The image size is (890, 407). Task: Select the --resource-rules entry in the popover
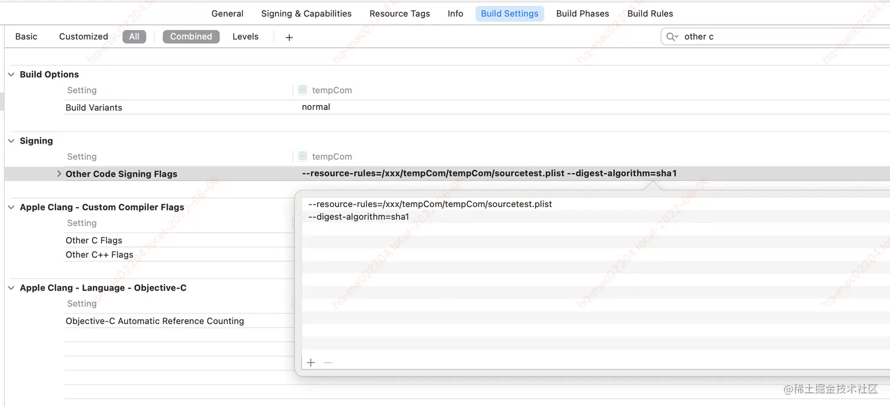pyautogui.click(x=430, y=204)
